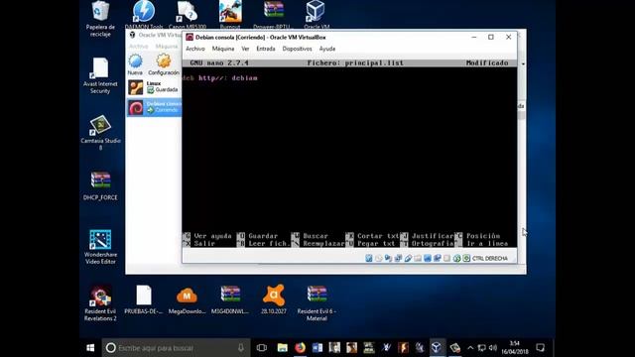The width and height of the screenshot is (635, 357).
Task: Select DHCP_FORCE archive on desktop
Action: pyautogui.click(x=100, y=186)
